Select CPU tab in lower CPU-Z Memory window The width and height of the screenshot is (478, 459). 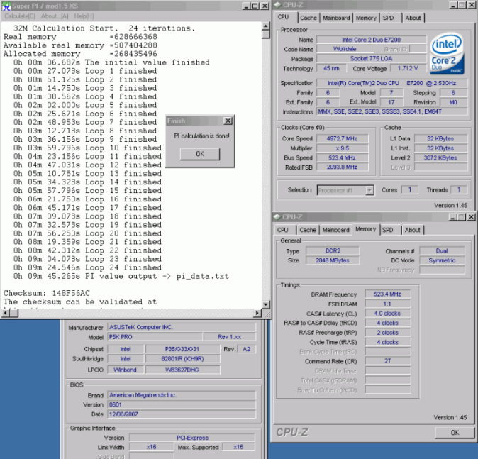(282, 230)
